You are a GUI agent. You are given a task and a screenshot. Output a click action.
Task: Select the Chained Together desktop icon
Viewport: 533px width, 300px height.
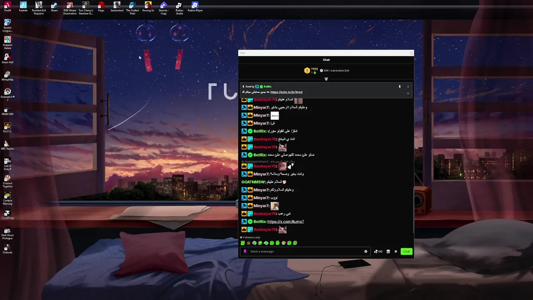coord(7,181)
